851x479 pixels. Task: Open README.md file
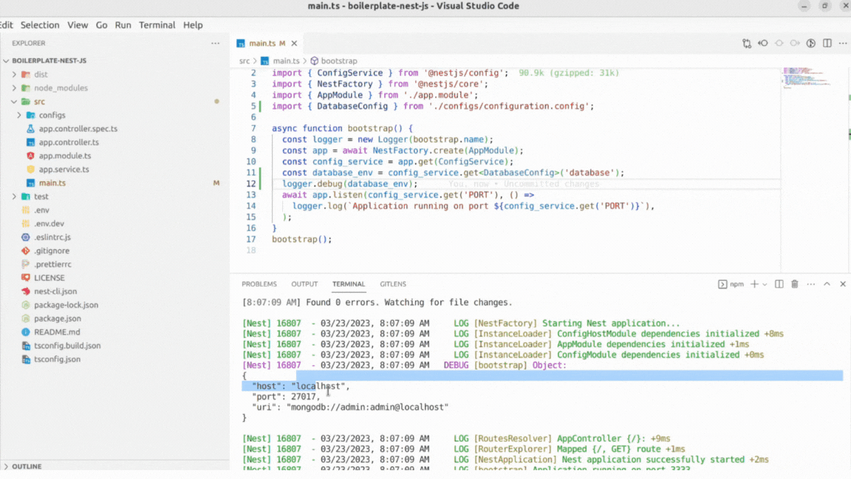[x=56, y=332]
